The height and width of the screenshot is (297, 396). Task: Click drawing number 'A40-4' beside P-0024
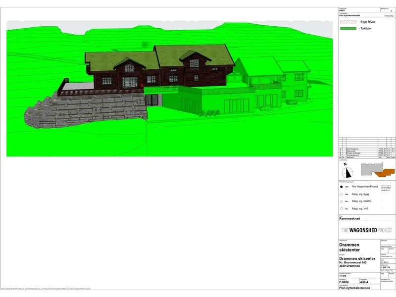[x=364, y=282]
